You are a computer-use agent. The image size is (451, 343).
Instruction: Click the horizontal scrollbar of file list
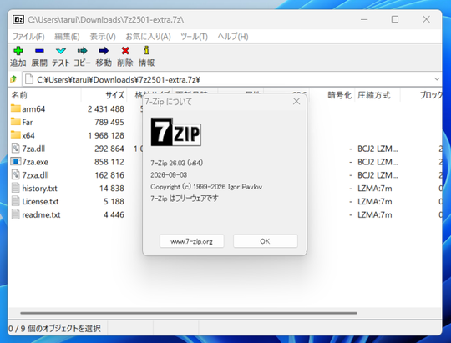(189, 313)
